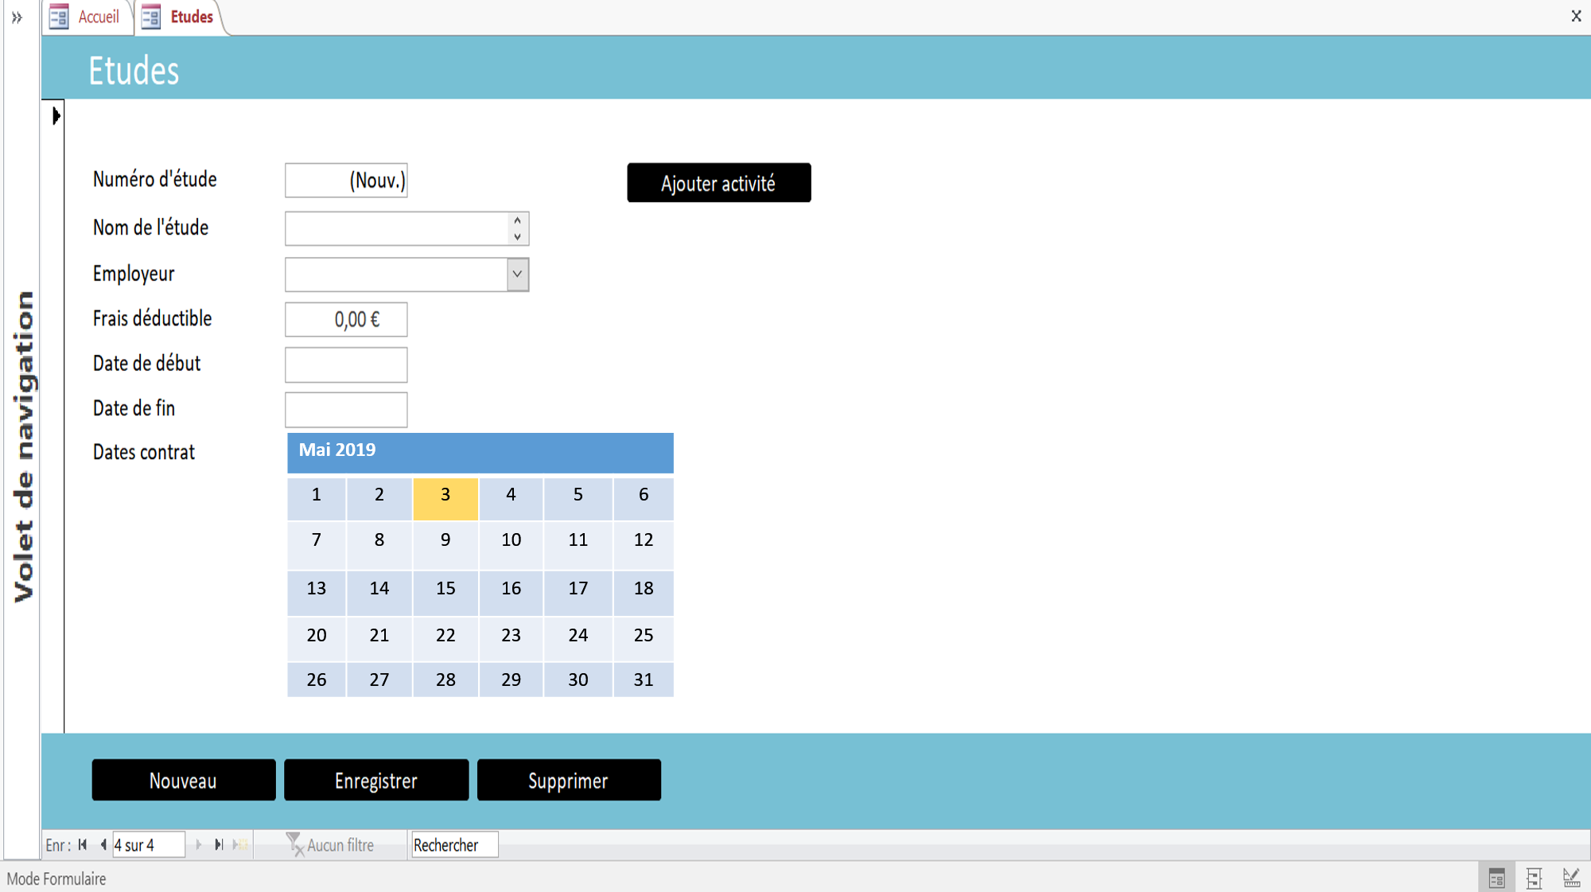Switch to Design view icon
This screenshot has height=892, width=1591.
click(1571, 878)
